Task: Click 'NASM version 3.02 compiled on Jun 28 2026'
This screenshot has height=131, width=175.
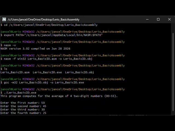Action: (x=35, y=49)
